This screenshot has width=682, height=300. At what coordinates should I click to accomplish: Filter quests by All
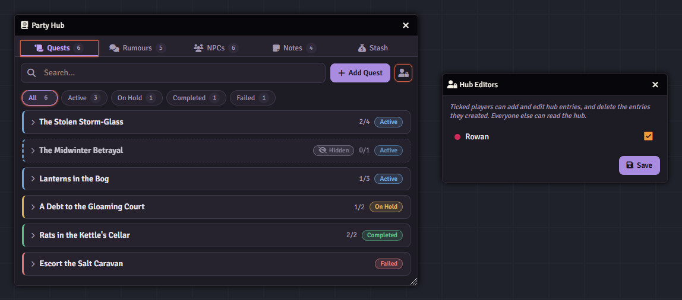pyautogui.click(x=40, y=98)
